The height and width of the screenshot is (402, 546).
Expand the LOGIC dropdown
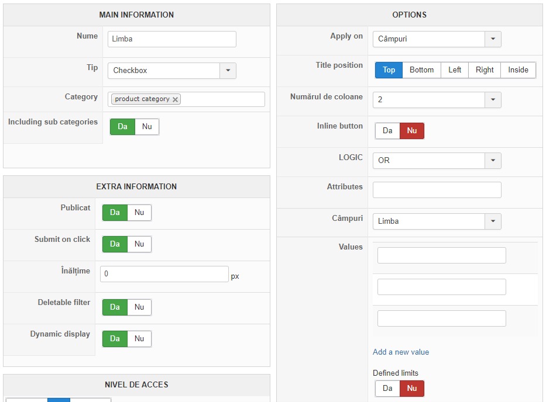493,161
